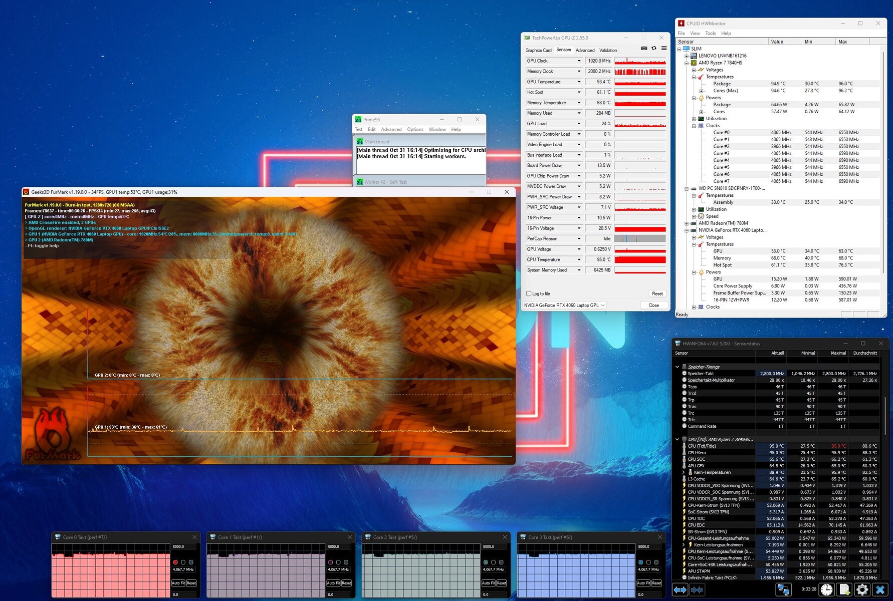
Task: Click CPU TDC lightning icon in HWiNFO
Action: 684,518
